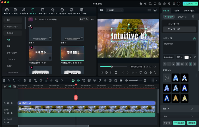Click the fullscreen expand icon in preview
This screenshot has height=127, width=199.
coord(155,73)
